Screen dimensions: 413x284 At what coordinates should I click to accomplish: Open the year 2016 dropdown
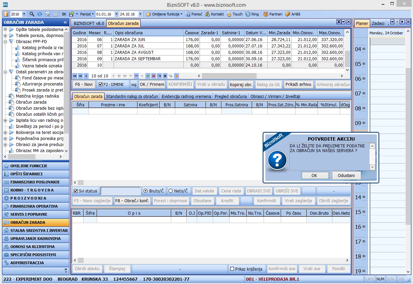24,14
